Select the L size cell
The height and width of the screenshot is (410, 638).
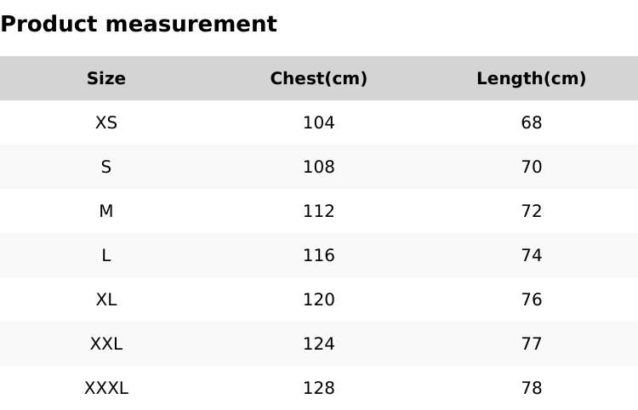tap(106, 256)
